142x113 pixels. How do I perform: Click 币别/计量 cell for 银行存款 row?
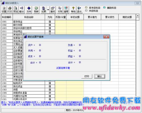60,25
